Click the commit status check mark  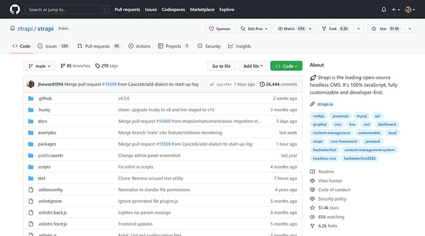(x=212, y=84)
